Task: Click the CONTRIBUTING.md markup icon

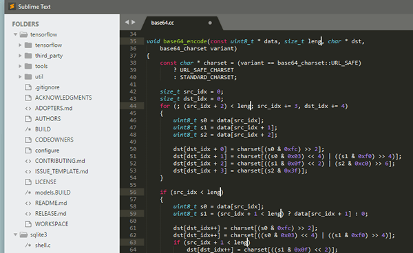Action: click(x=28, y=161)
